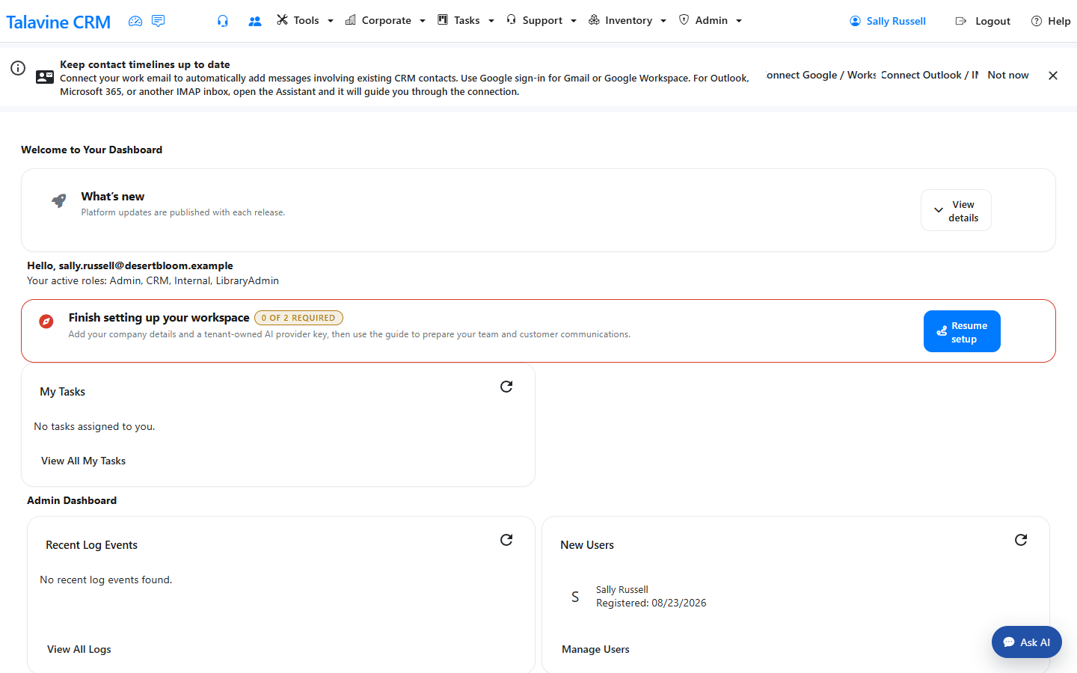Refresh the Recent Log Events panel
The width and height of the screenshot is (1077, 673).
coord(506,540)
